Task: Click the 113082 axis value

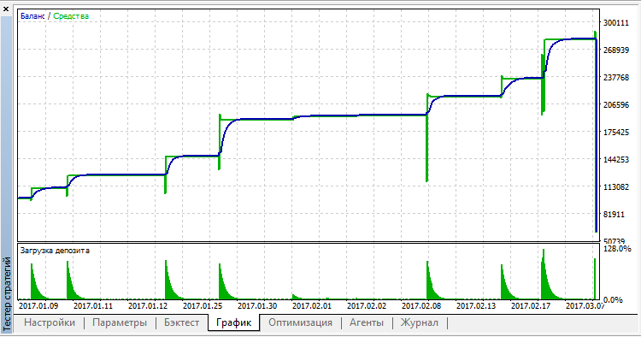Action: coord(616,187)
